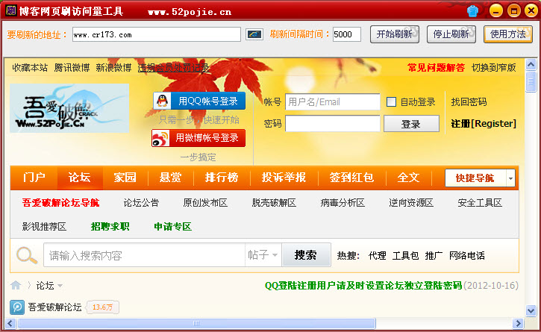541x332 pixels.
Task: Open the 收藏本站 link
Action: click(30, 68)
